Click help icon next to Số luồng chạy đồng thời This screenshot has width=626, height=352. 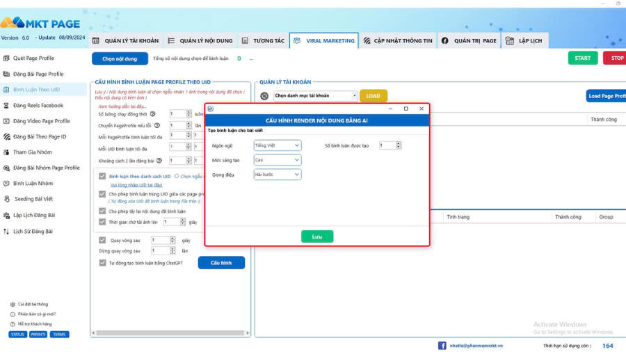tap(152, 113)
